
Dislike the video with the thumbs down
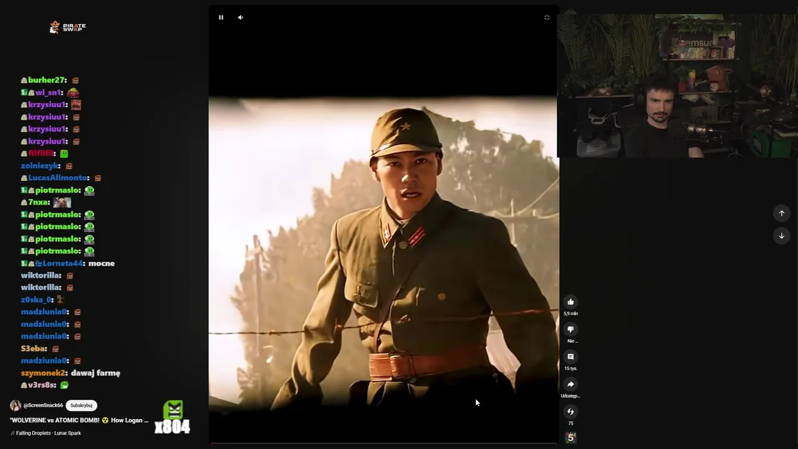[570, 329]
